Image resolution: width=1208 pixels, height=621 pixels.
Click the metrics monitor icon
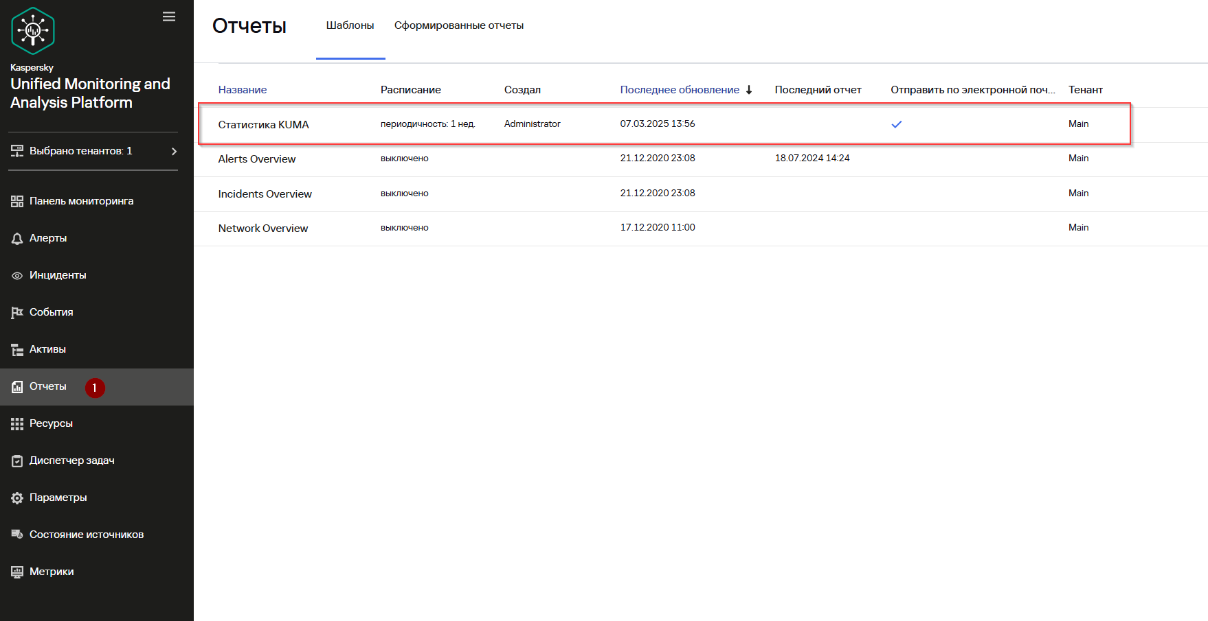coord(17,572)
